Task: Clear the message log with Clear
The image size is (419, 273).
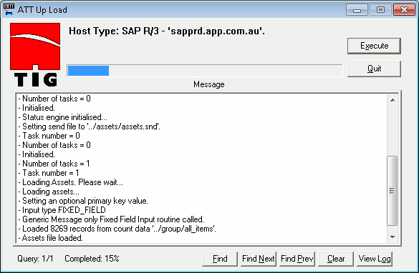Action: tap(336, 259)
